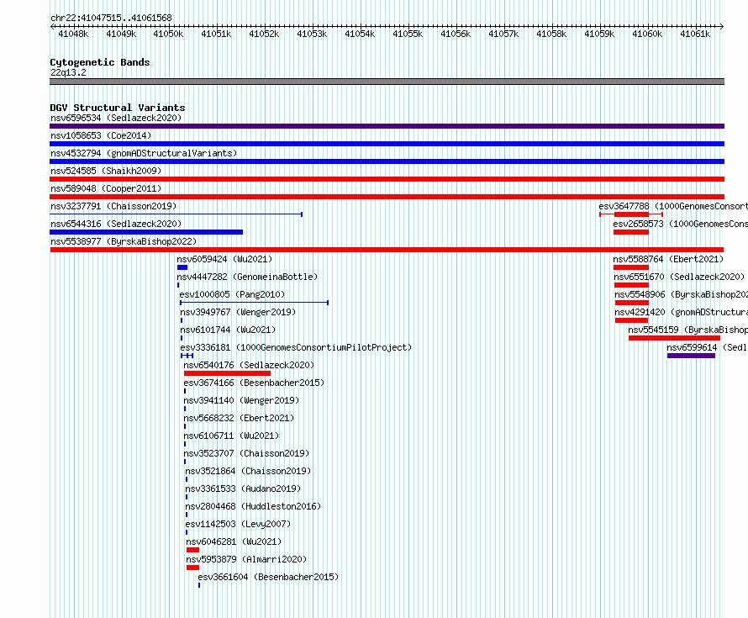This screenshot has width=748, height=618.
Task: Click the nsv6544316 (Sedlazeck2020) label
Action: pos(116,224)
